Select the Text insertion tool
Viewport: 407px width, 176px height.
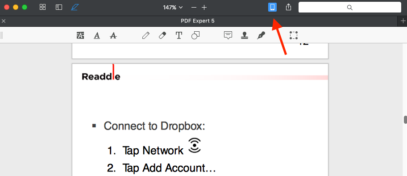point(179,35)
